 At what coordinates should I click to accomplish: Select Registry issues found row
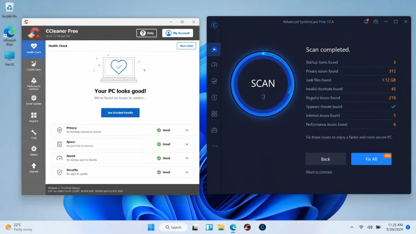[x=351, y=98]
